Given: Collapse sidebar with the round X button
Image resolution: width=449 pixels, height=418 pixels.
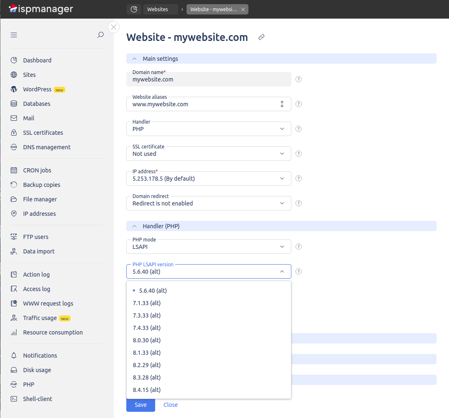Looking at the screenshot, I should [x=113, y=27].
